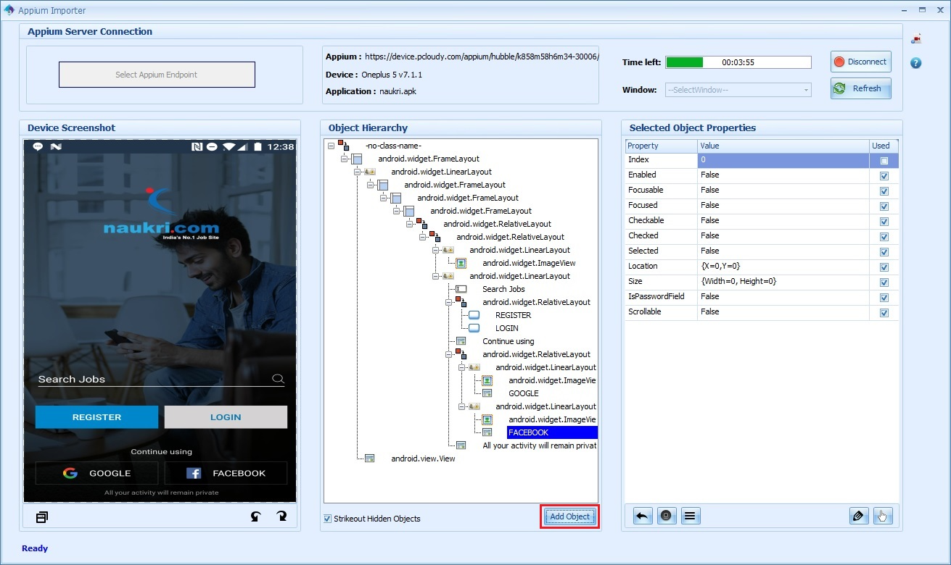
Task: Collapse the -no-class-name- root node
Action: [331, 146]
